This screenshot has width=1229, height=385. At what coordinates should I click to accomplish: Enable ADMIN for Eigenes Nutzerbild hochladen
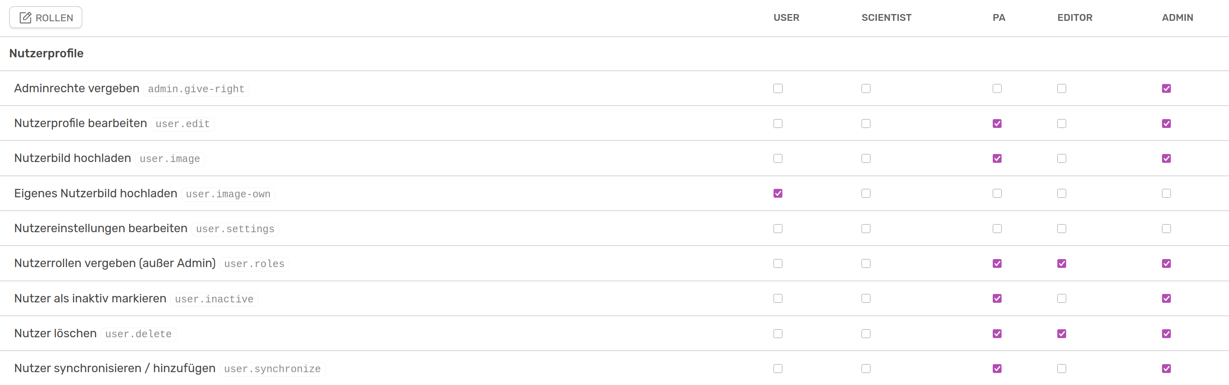point(1166,193)
